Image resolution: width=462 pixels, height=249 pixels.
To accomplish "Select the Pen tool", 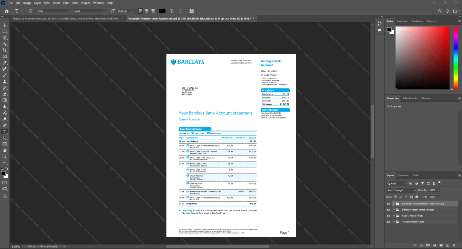I will tap(4, 125).
